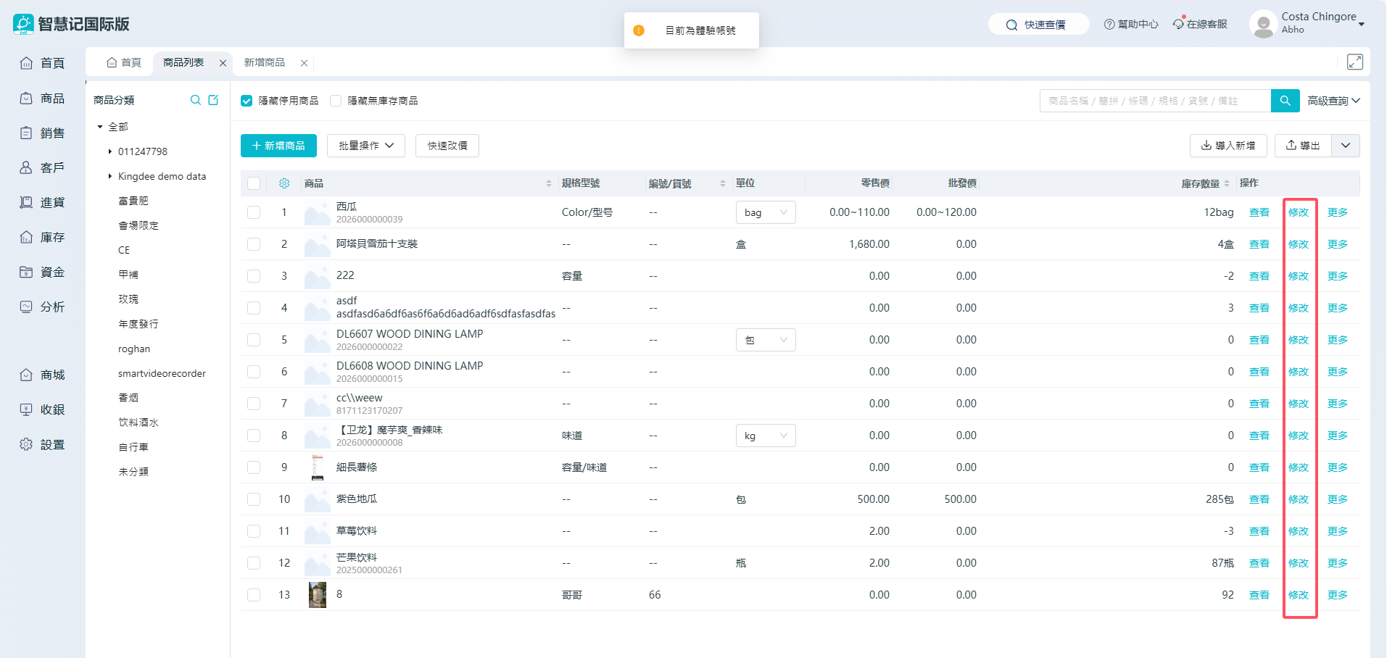Expand the Kingdee demo data category

tap(110, 176)
